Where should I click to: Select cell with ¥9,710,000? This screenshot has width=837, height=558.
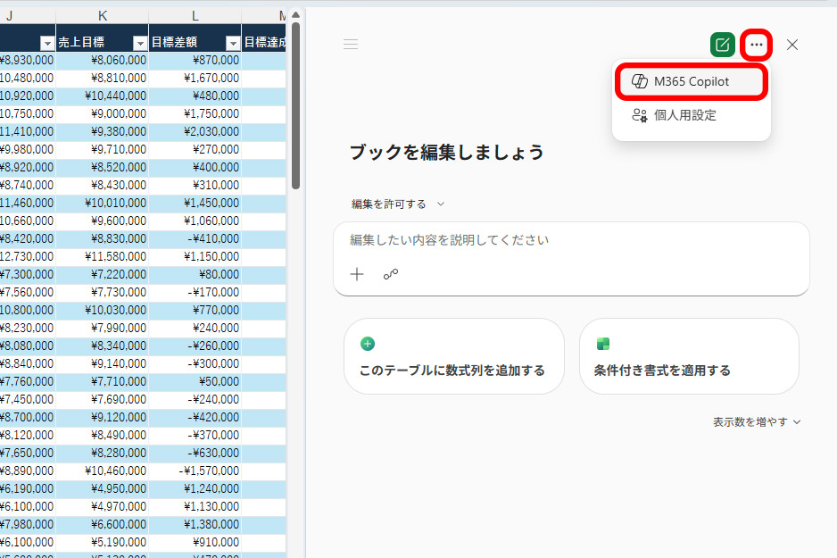coord(103,149)
